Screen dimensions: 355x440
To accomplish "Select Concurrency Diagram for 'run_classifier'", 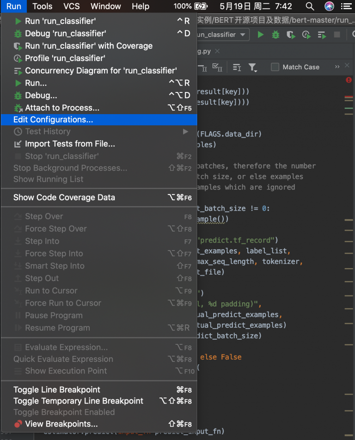I will (x=99, y=70).
